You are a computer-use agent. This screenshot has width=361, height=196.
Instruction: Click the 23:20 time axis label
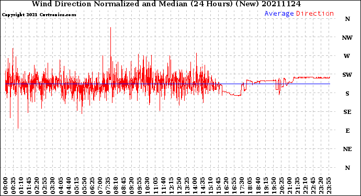click(x=321, y=186)
